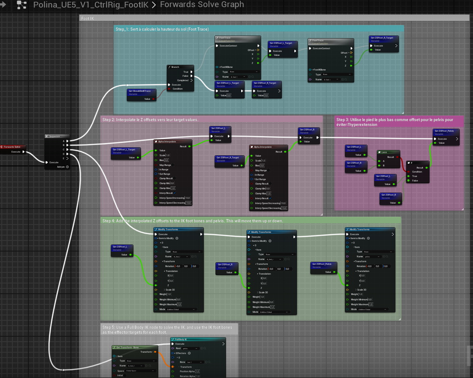Screen dimensions: 473x378
Task: Toggle Clamp Result in ZOffset_R_Target Alpha Interpolate
Action: 270,184
